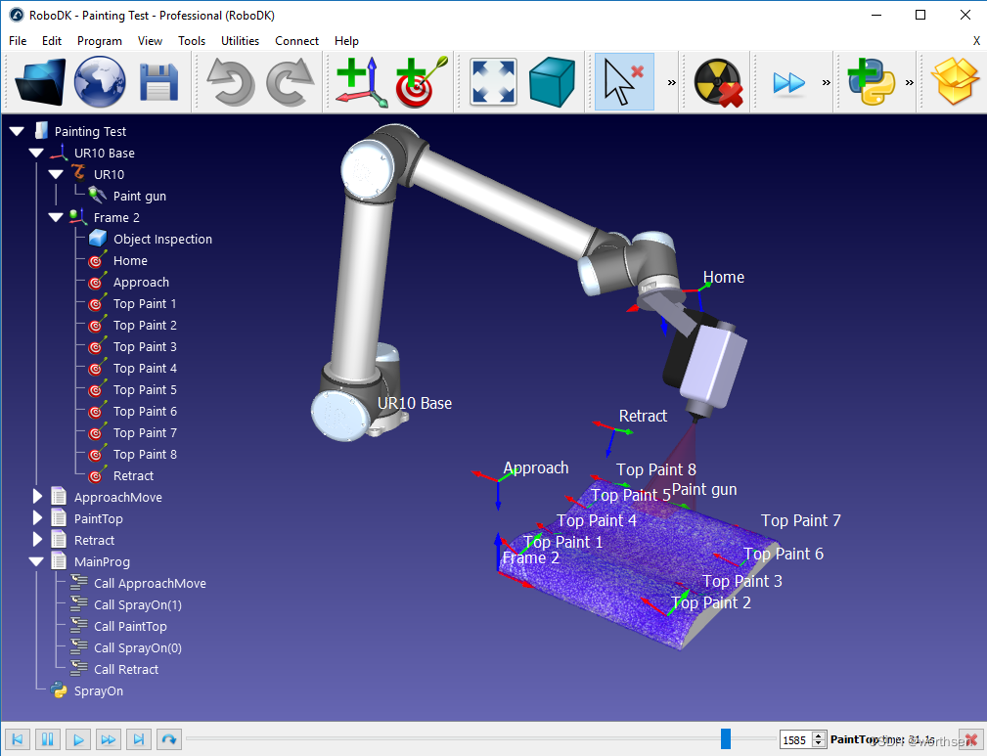Click the check collisions radiation icon

click(718, 82)
